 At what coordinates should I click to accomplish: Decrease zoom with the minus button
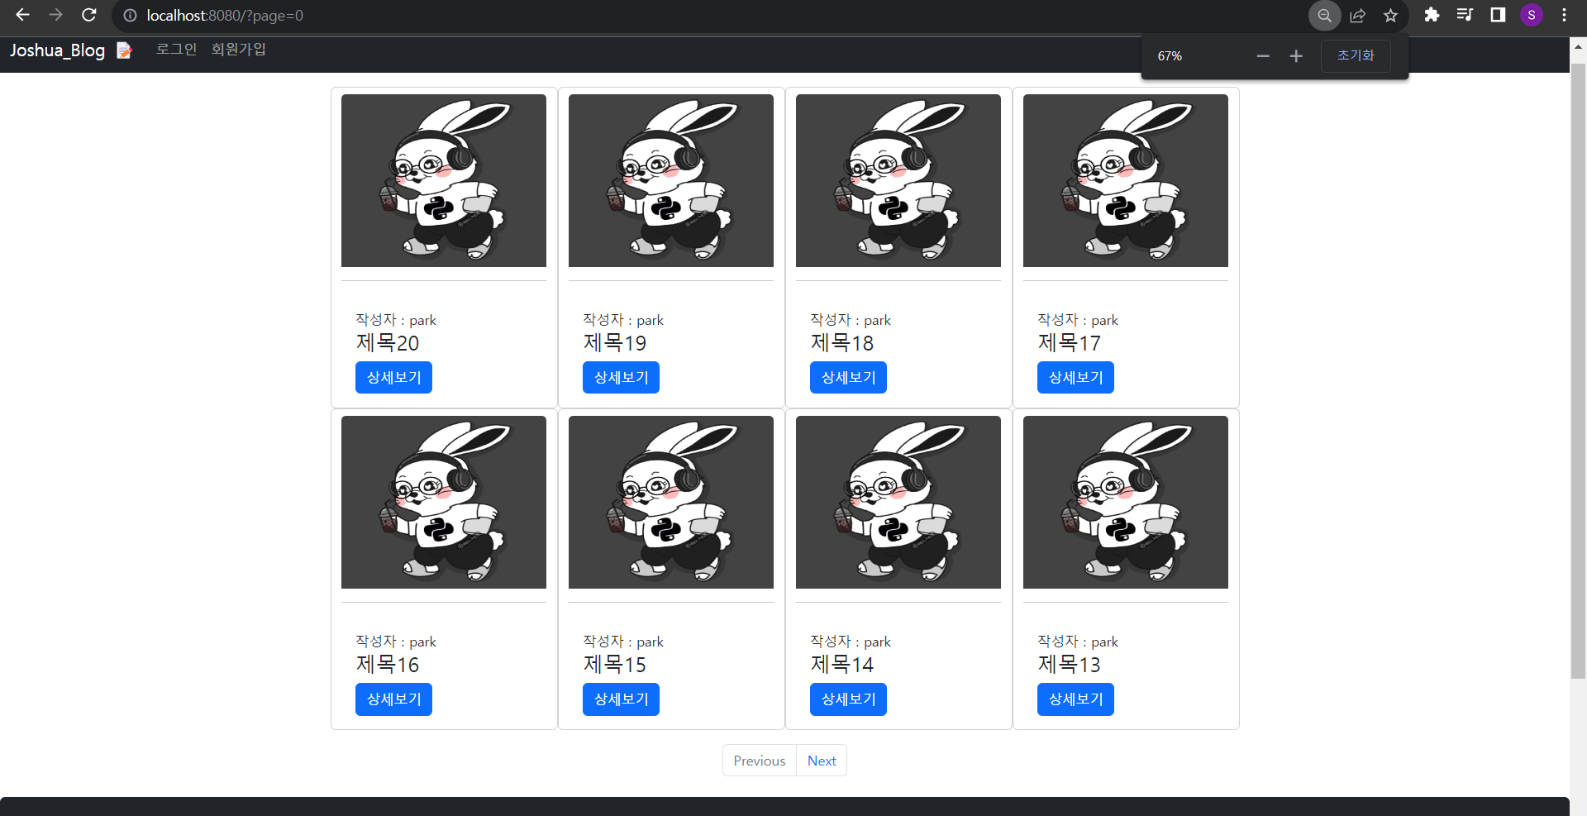1263,56
